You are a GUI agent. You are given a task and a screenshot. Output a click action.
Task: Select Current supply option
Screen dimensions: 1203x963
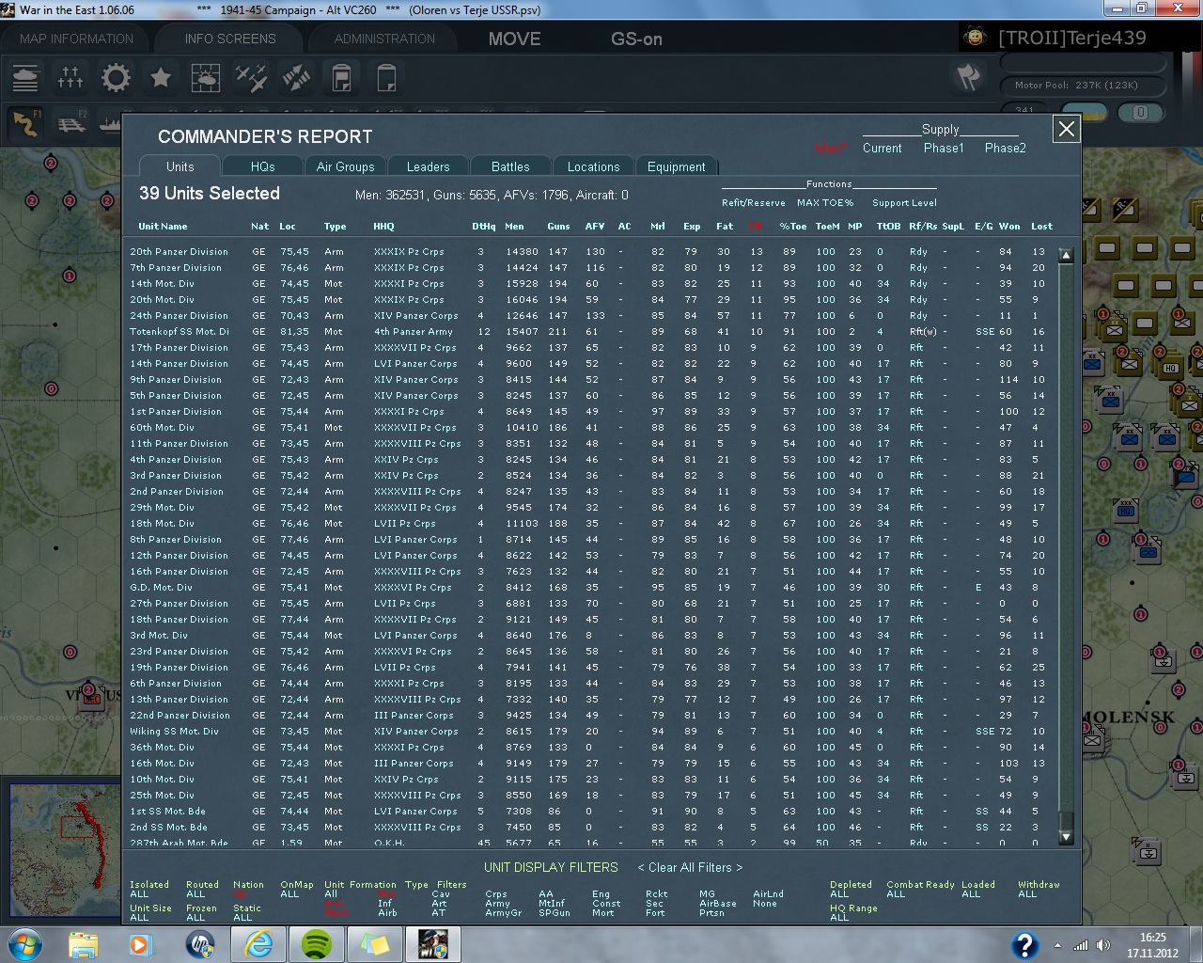click(x=882, y=148)
